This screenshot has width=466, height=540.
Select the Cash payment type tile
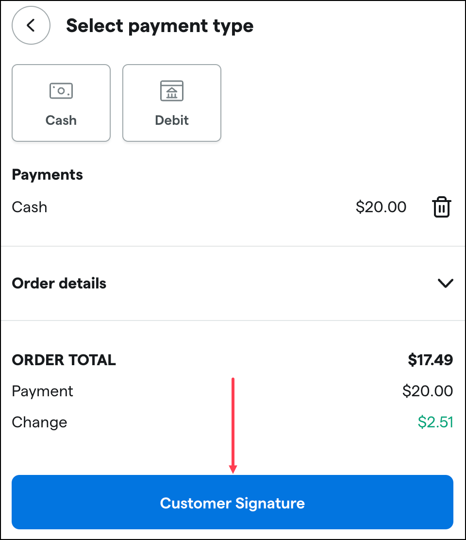61,102
